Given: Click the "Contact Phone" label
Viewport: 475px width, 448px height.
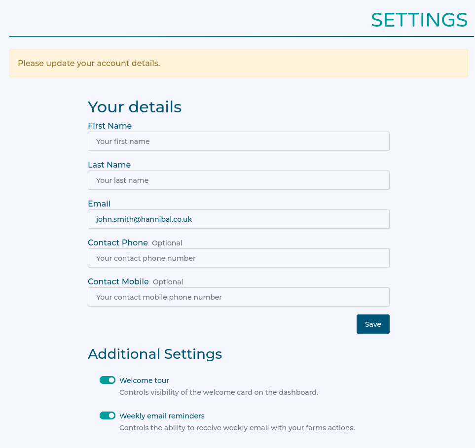Looking at the screenshot, I should (x=118, y=242).
